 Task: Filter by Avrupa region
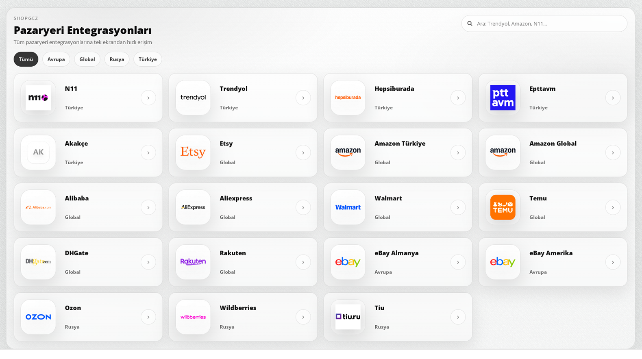[x=56, y=59]
